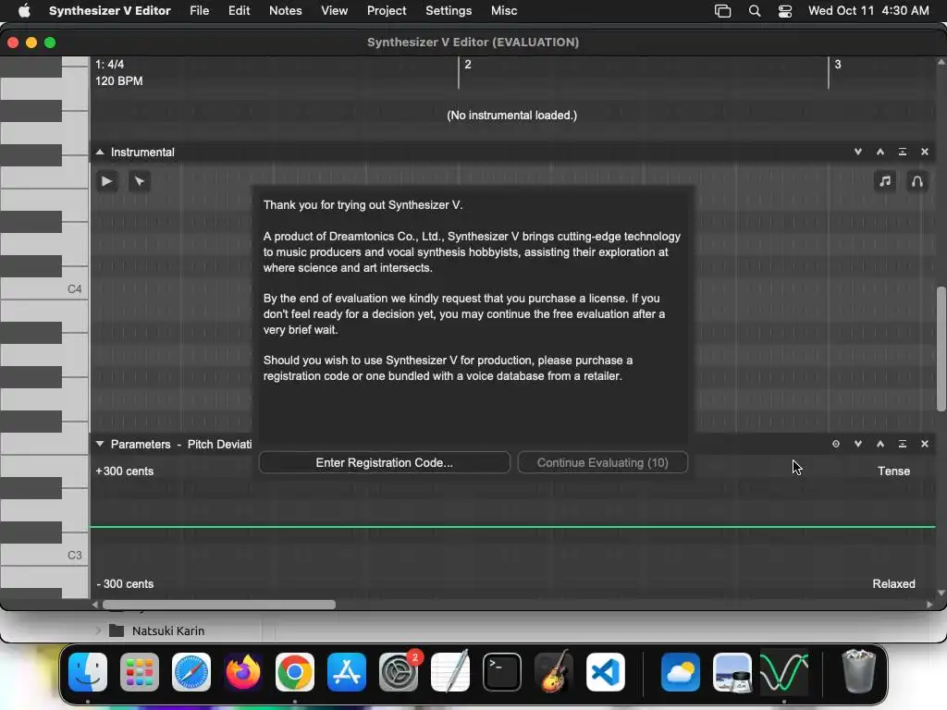Image resolution: width=947 pixels, height=710 pixels.
Task: Open Control Center in the menu bar
Action: pyautogui.click(x=785, y=11)
